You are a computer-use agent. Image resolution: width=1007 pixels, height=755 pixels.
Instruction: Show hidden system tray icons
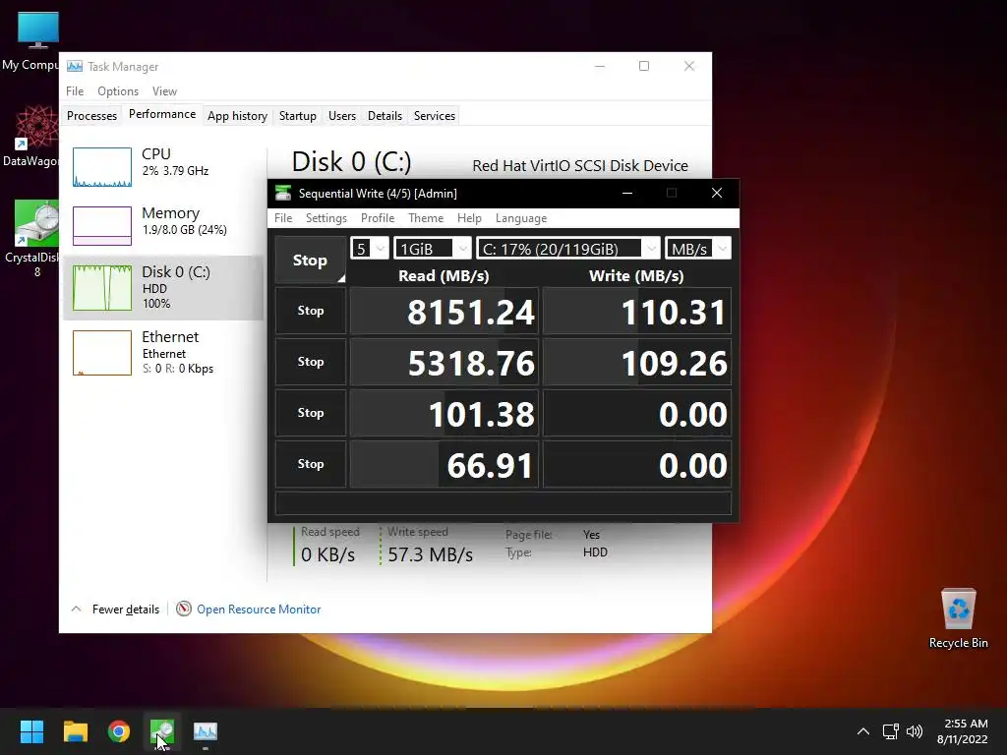[863, 731]
